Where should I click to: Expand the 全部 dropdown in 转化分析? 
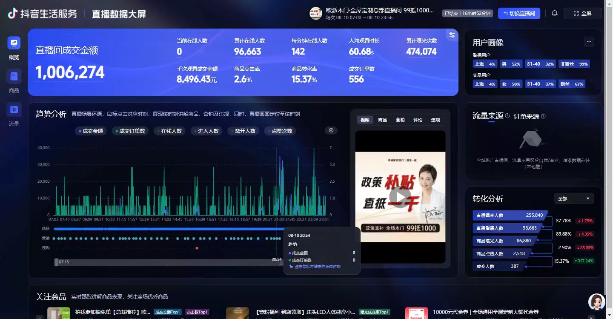pos(573,198)
